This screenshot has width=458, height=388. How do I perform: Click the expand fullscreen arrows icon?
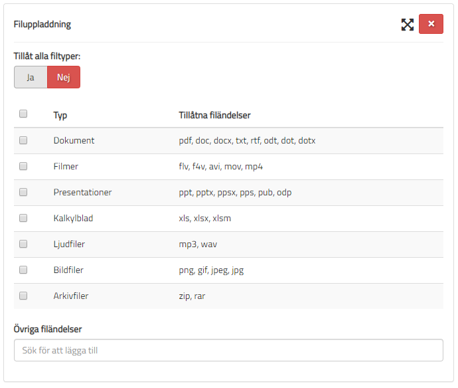(408, 25)
